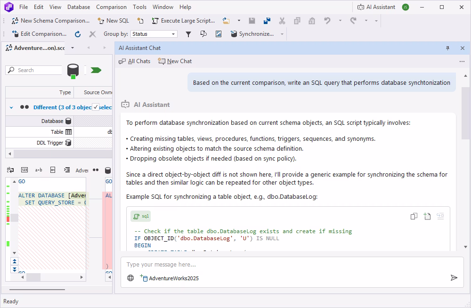Viewport: 471px width, 308px height.
Task: Open the document tab list dropdown
Action: coord(73,48)
